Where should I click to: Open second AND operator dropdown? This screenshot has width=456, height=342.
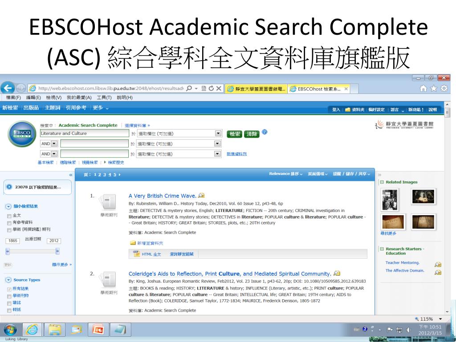(x=54, y=154)
